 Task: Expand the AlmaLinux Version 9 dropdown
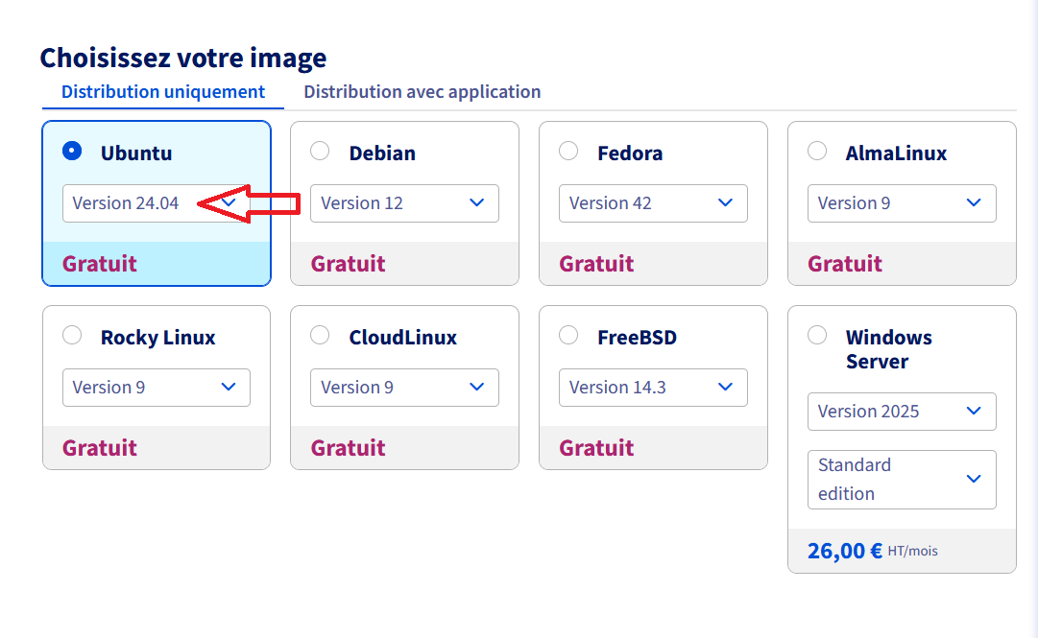902,203
